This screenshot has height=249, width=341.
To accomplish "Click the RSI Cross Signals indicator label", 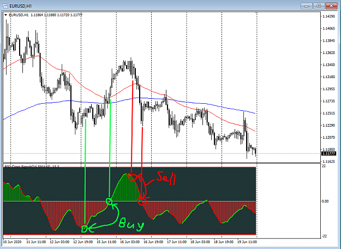I will point(32,167).
